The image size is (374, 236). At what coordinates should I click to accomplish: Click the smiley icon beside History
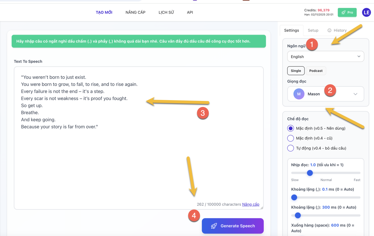[329, 30]
